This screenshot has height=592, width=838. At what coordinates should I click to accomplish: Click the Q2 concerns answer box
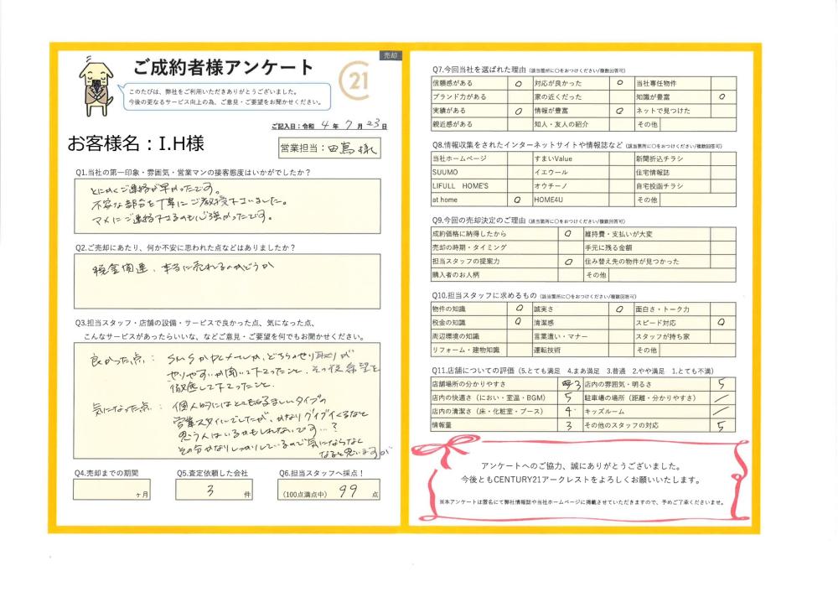[226, 281]
